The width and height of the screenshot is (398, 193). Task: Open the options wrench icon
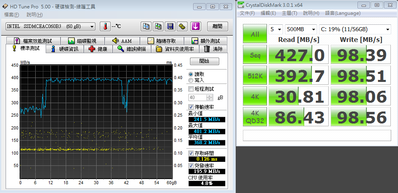point(182,26)
